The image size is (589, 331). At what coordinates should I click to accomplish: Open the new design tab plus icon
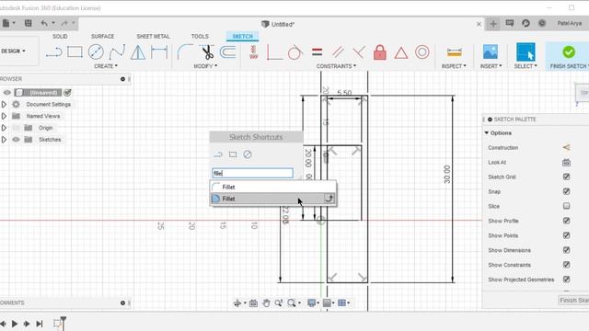click(x=493, y=24)
